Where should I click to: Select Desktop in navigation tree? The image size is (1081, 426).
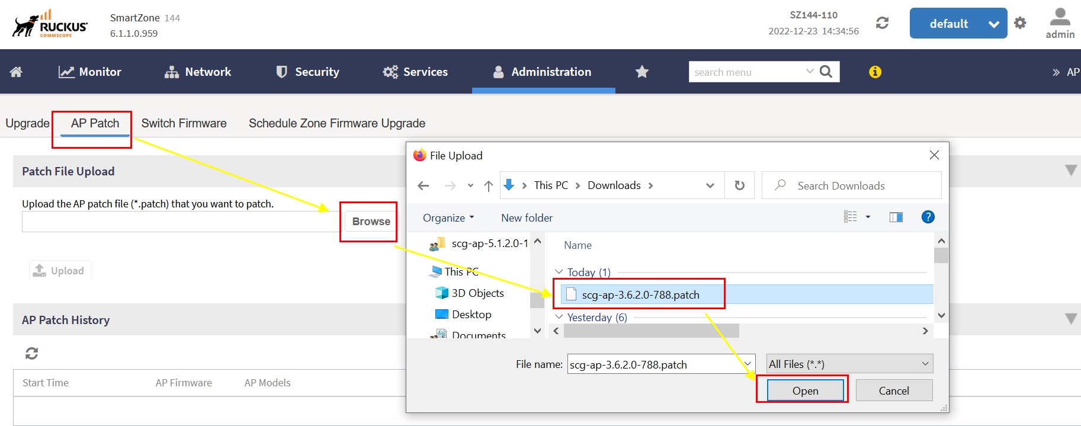click(x=464, y=315)
